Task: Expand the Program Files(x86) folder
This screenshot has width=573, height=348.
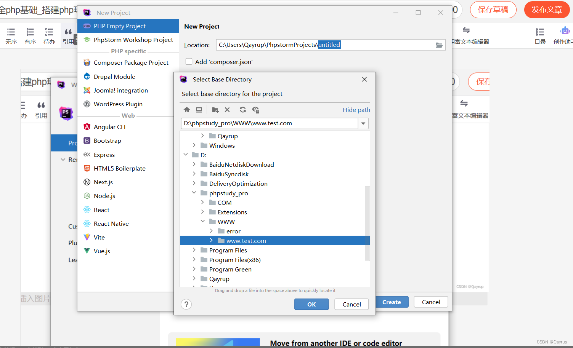Action: point(194,259)
